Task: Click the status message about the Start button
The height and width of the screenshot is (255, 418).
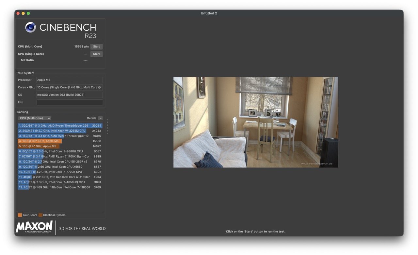Action: click(256, 232)
